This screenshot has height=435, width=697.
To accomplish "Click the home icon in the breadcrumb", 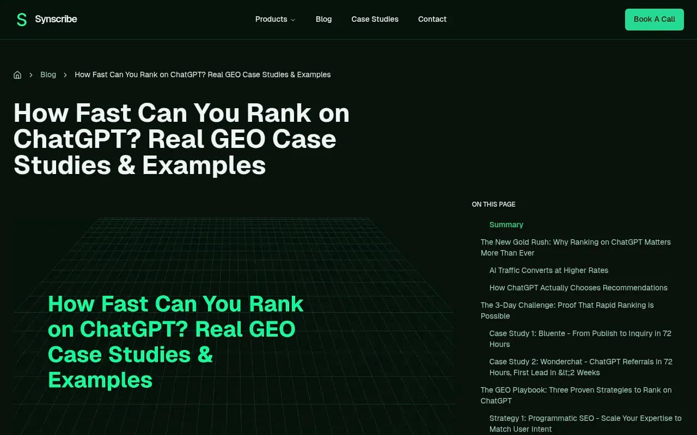I will 17,74.
